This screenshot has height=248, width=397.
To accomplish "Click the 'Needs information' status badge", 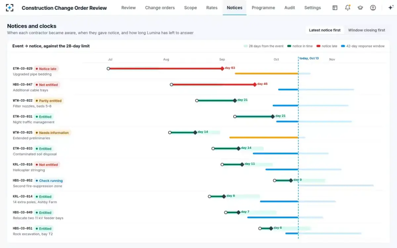I will (52, 133).
